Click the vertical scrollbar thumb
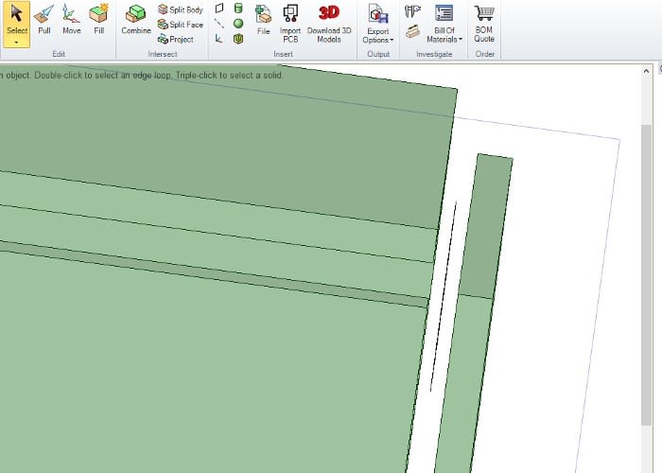 (646, 274)
